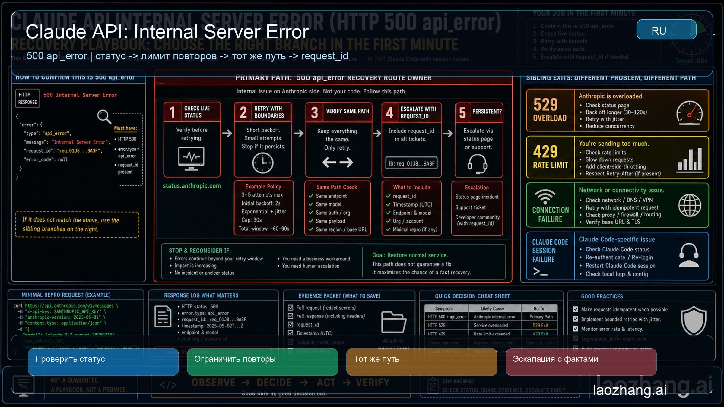Toggle 'Implement bounded retries with jitter' checkbox

click(x=576, y=319)
